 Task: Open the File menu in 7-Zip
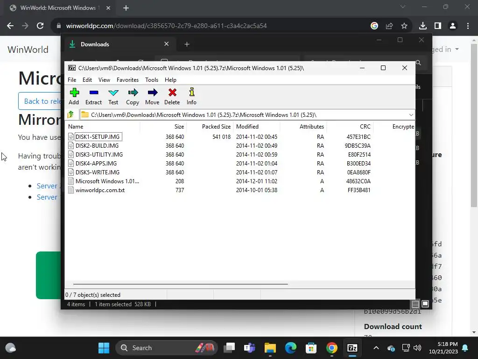pos(72,79)
